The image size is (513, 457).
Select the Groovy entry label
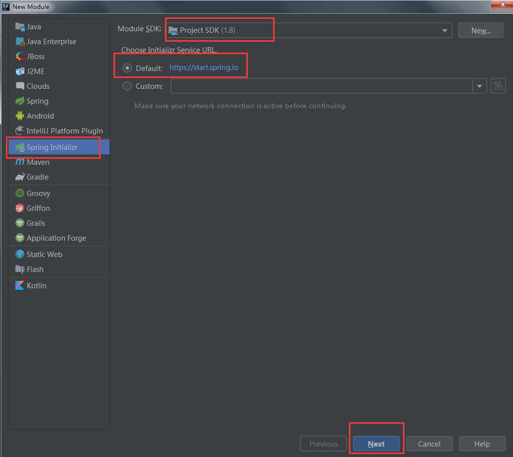[38, 194]
